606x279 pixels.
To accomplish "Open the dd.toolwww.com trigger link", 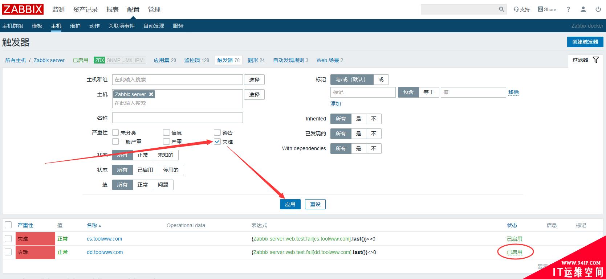I will coord(105,252).
